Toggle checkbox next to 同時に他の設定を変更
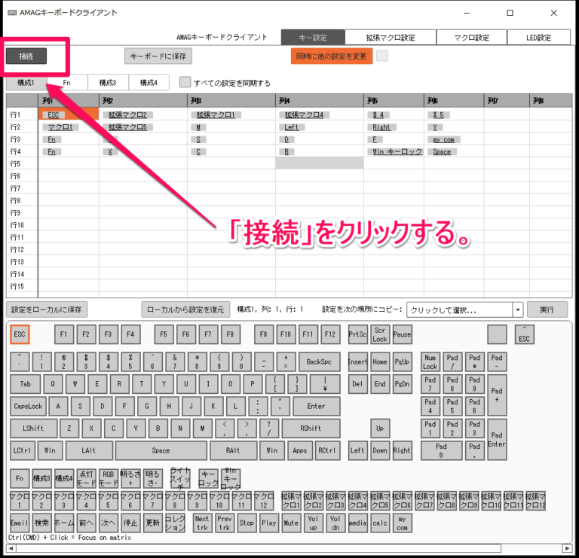Image resolution: width=579 pixels, height=558 pixels. [382, 56]
